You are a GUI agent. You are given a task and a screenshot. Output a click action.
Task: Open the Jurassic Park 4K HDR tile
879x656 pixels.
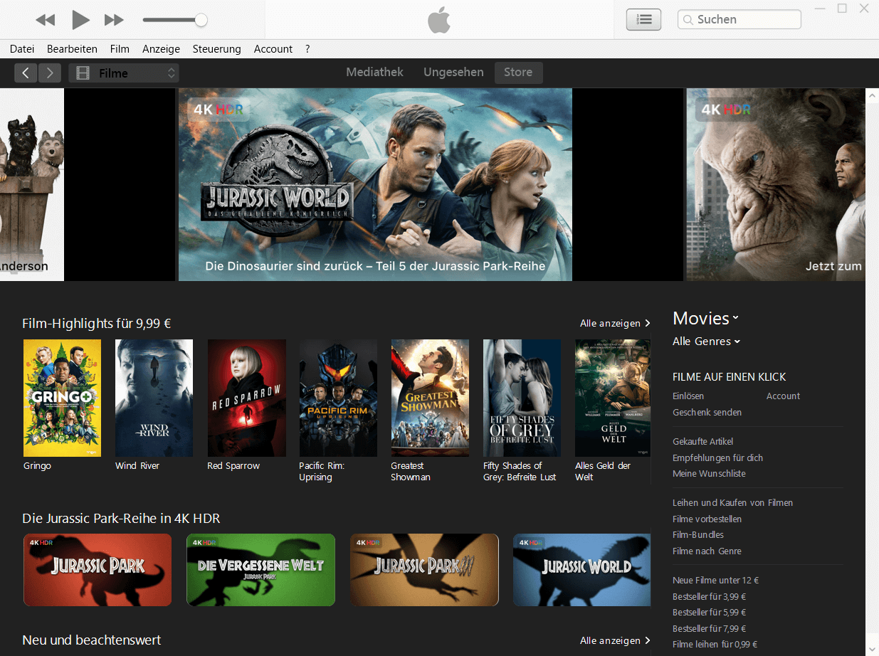98,570
